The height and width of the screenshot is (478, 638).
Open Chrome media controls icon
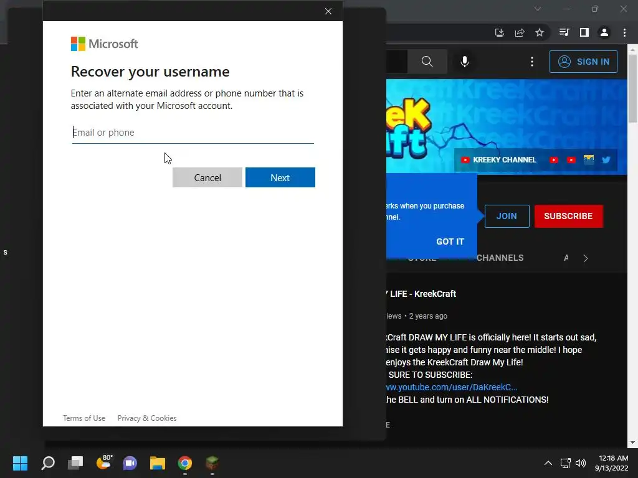[x=564, y=32]
